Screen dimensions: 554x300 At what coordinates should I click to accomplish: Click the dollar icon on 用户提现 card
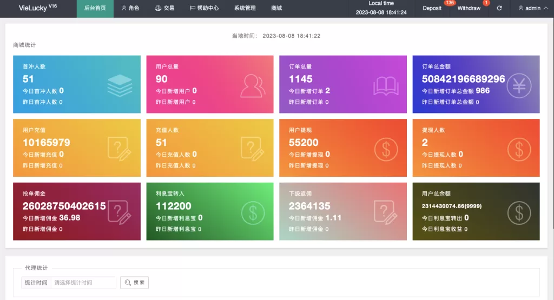tap(386, 148)
